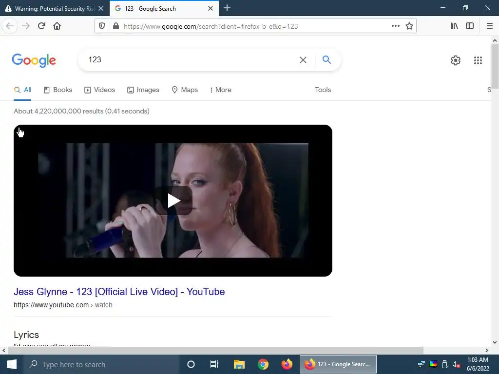Show site security padlock info

click(116, 26)
